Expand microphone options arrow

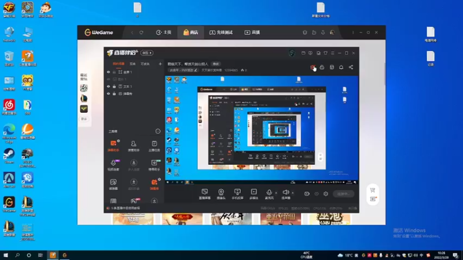[276, 193]
